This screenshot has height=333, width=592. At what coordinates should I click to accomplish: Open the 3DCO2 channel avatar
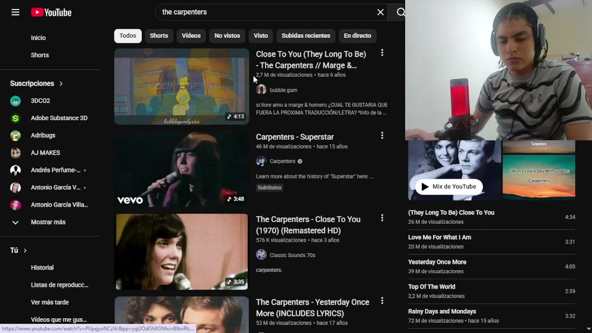(x=15, y=101)
